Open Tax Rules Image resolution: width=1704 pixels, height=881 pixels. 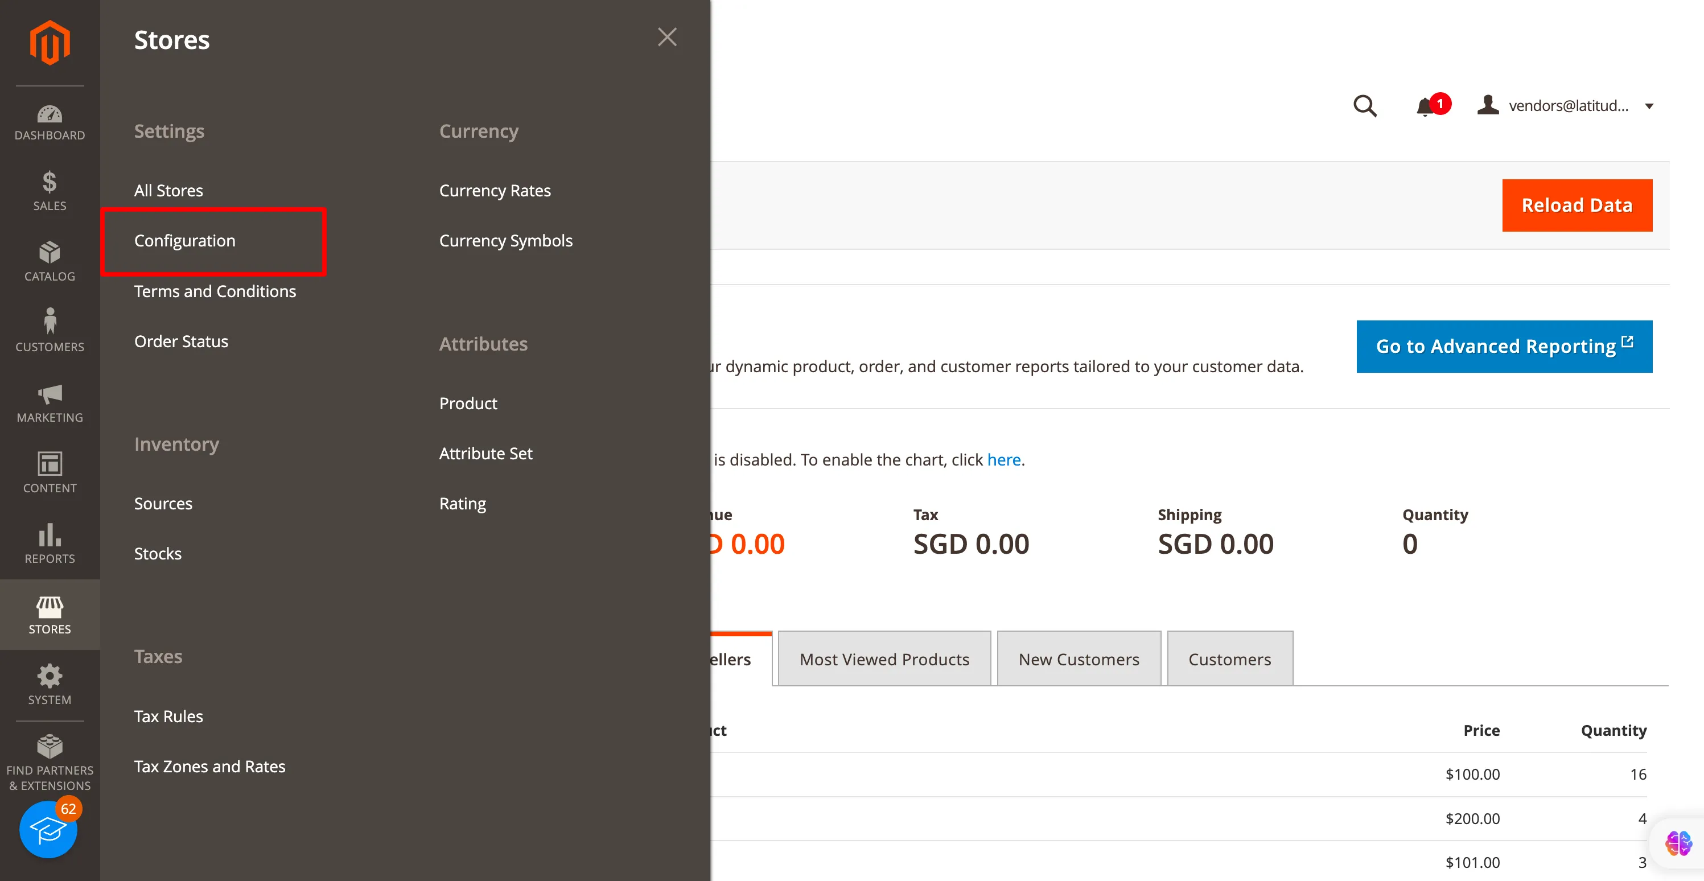click(x=168, y=717)
